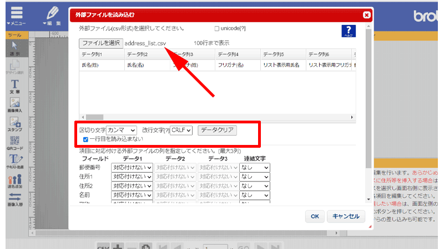Select the テキスト効果 text effect tool
444x249 pixels.
(x=15, y=162)
